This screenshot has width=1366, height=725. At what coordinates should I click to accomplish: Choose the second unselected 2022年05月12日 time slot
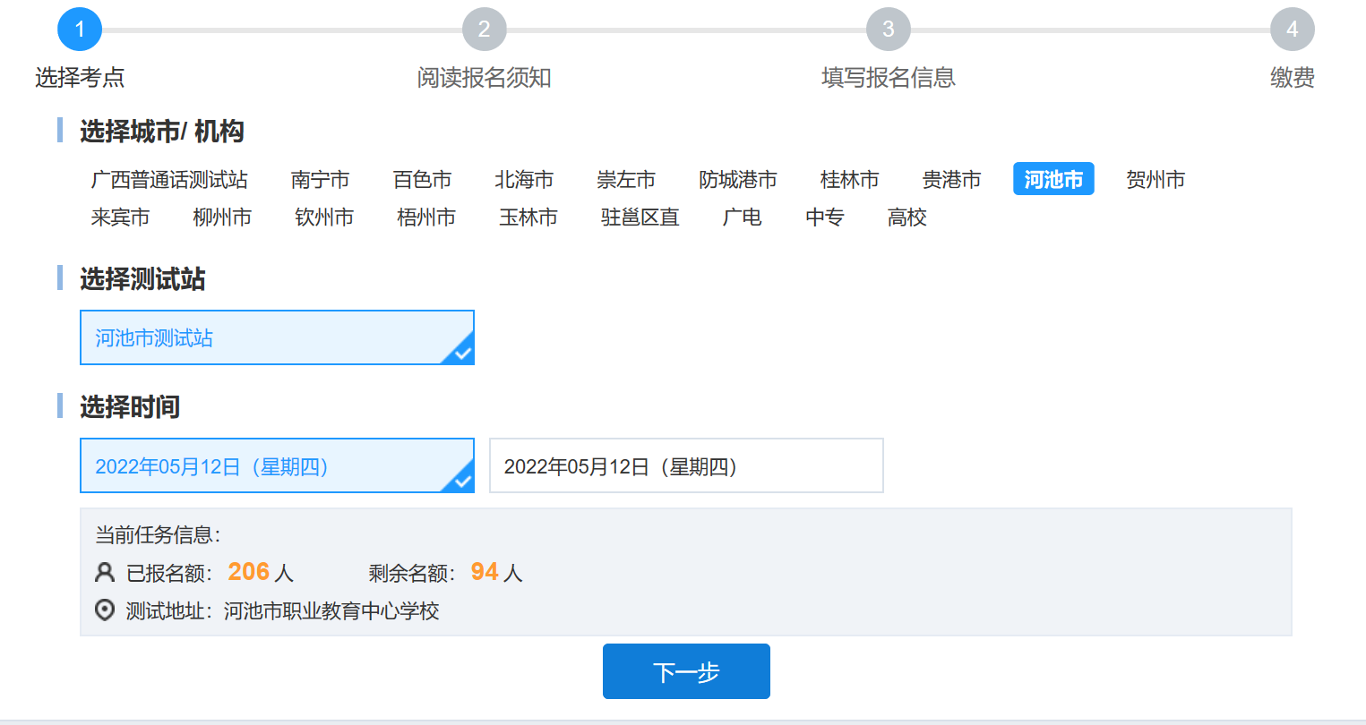(686, 465)
